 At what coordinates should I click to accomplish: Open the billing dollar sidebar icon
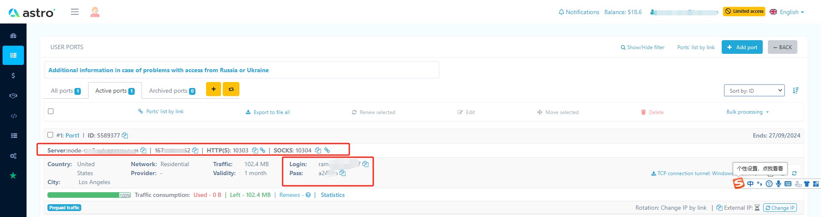click(x=13, y=76)
